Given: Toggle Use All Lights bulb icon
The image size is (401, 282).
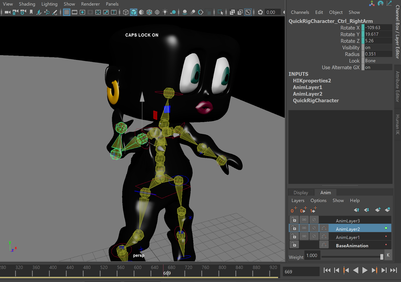Looking at the screenshot, I should click(165, 12).
